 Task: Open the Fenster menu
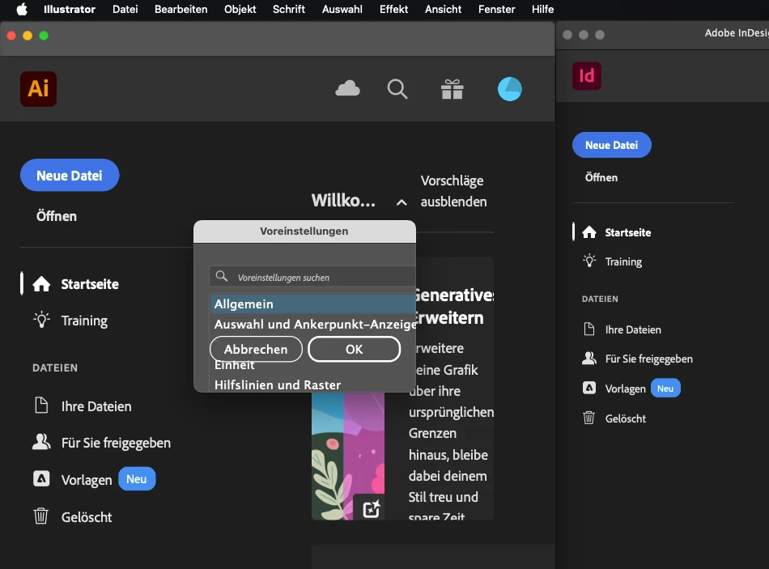click(497, 10)
